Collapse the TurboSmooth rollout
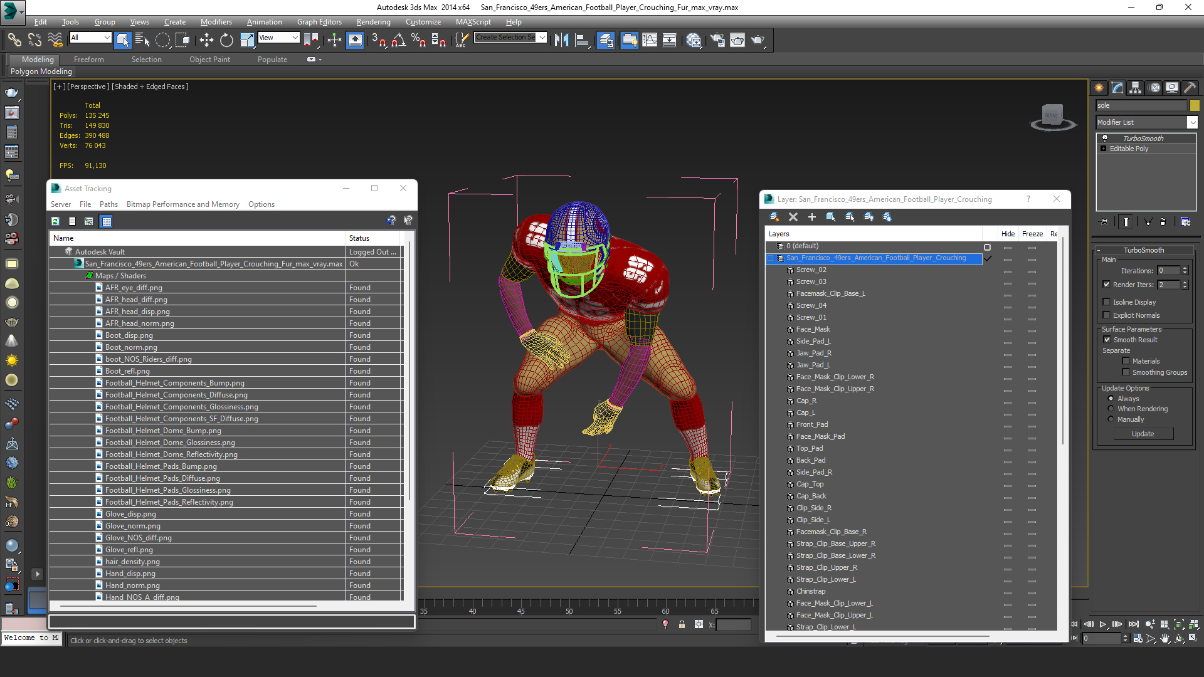Image resolution: width=1204 pixels, height=677 pixels. [x=1099, y=250]
